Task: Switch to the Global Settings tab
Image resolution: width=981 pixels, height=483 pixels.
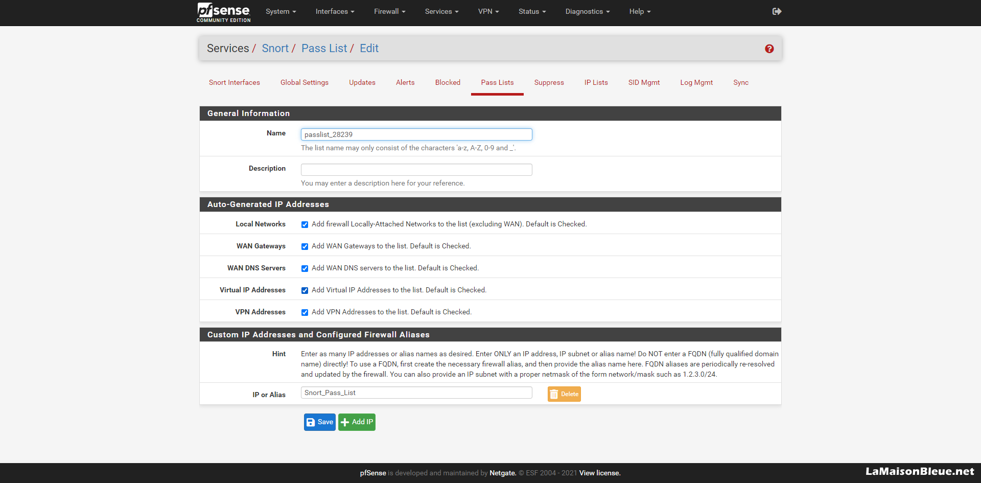Action: coord(305,82)
